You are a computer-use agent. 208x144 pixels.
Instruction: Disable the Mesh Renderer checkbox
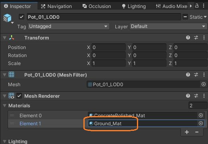(19, 96)
